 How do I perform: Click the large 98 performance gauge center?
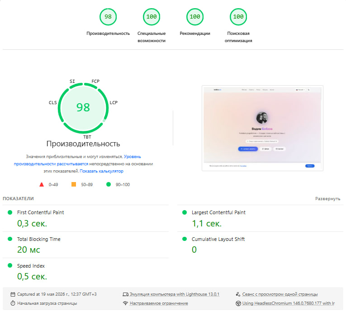pyautogui.click(x=83, y=108)
